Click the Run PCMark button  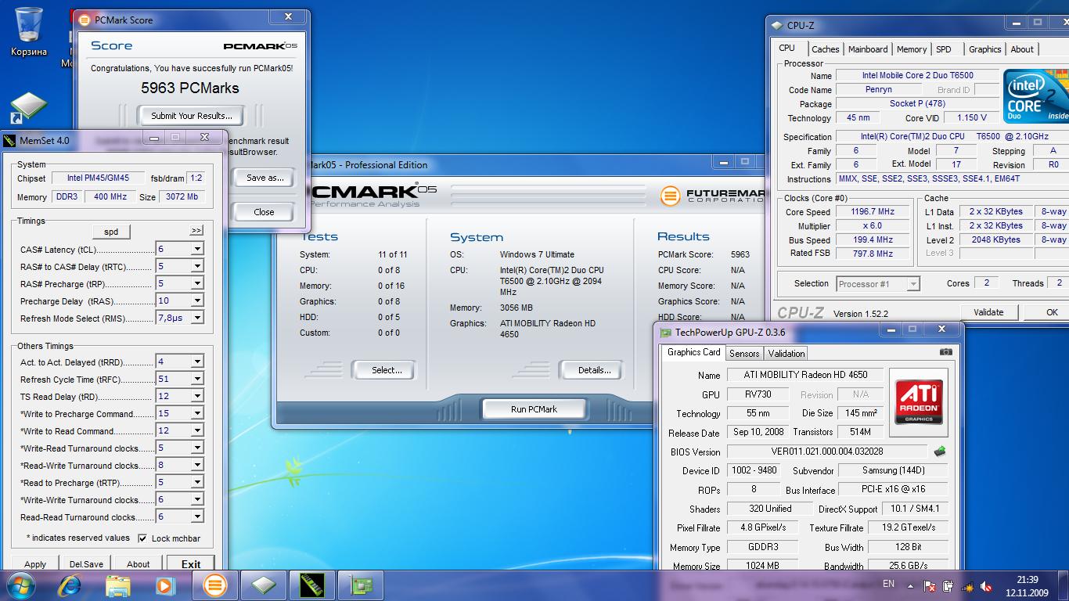(534, 408)
